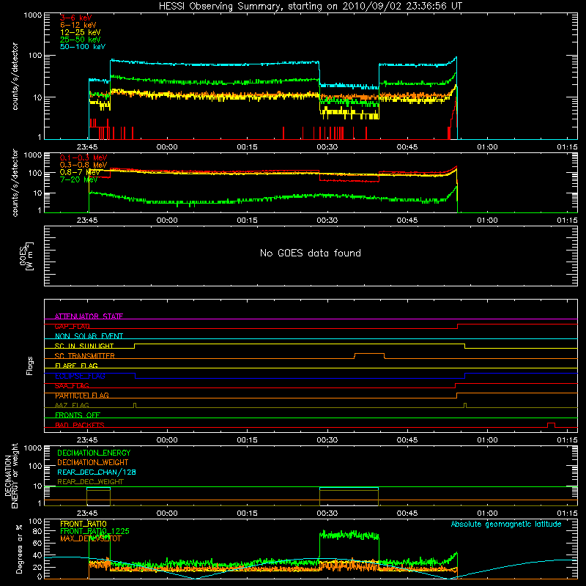Click the 0.3-0.8 MeV legend label
This screenshot has height=586, width=586.
click(x=84, y=165)
